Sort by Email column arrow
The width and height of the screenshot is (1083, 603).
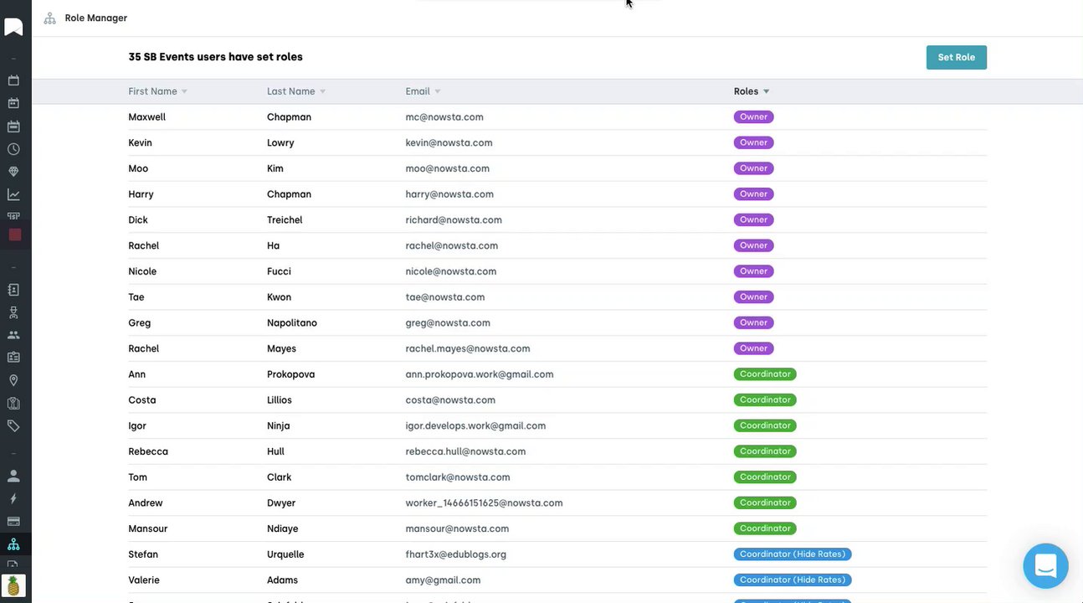click(x=437, y=91)
